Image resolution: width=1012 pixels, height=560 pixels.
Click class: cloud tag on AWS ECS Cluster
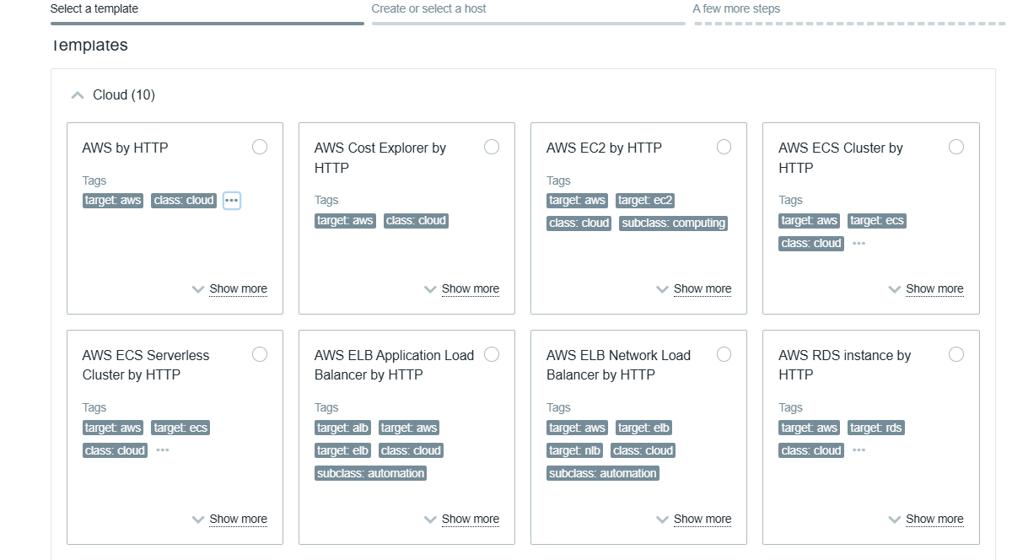coord(811,243)
